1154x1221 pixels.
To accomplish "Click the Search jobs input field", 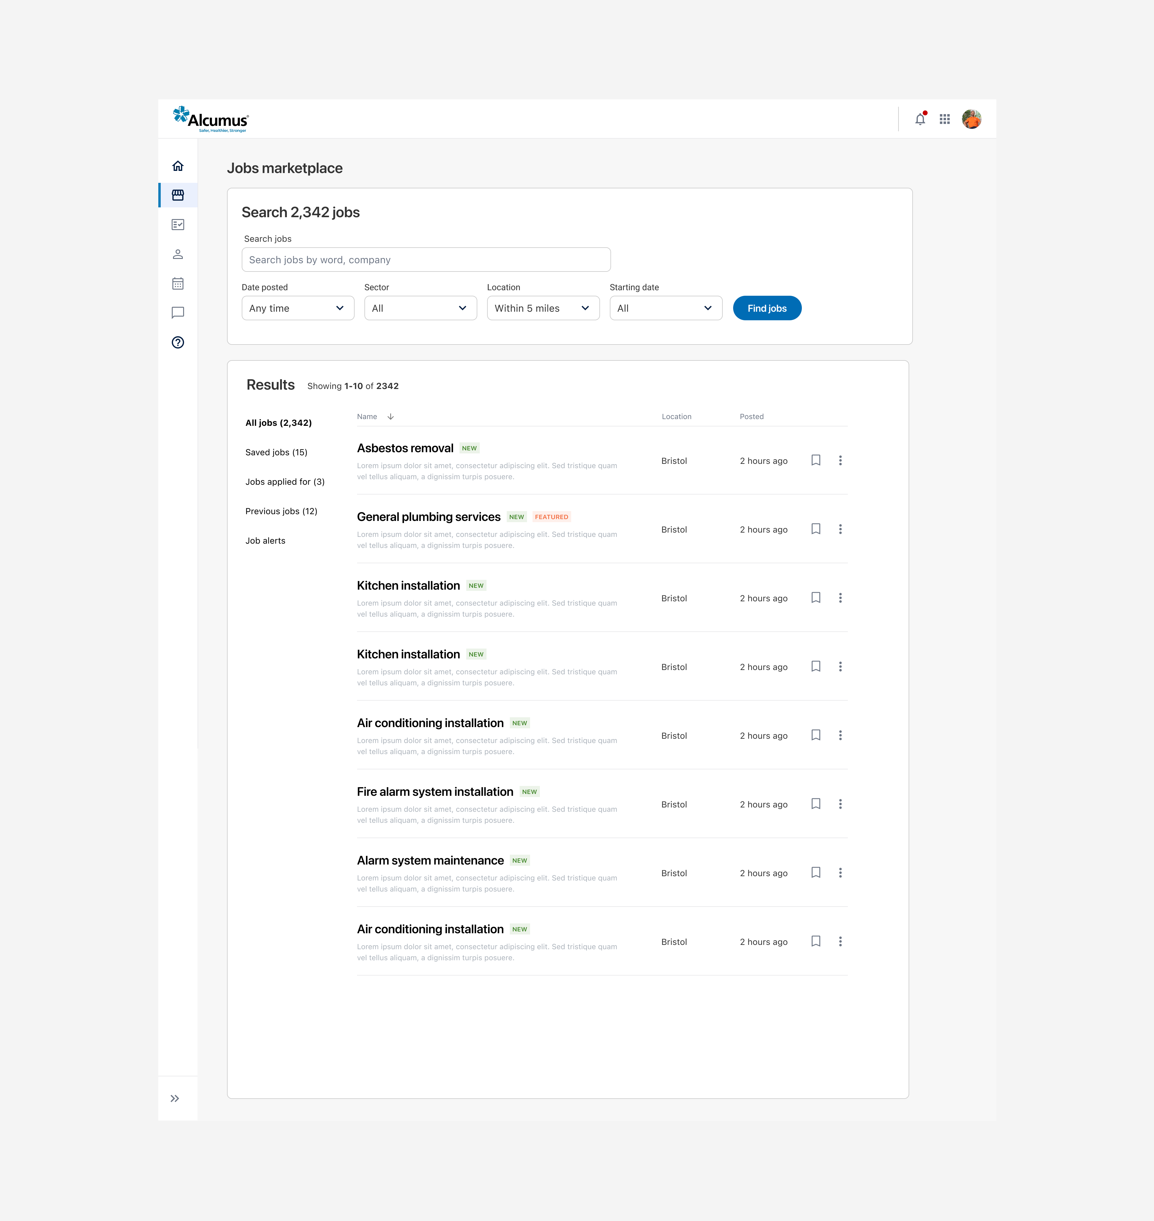I will click(426, 260).
